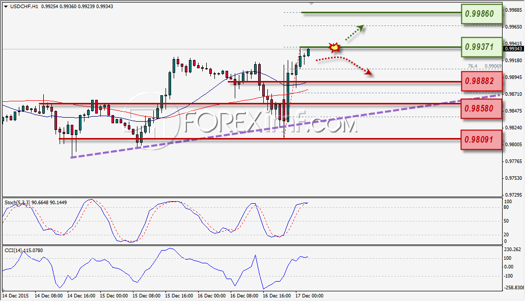Click the high value 0.99360 in chart header

[x=68, y=6]
